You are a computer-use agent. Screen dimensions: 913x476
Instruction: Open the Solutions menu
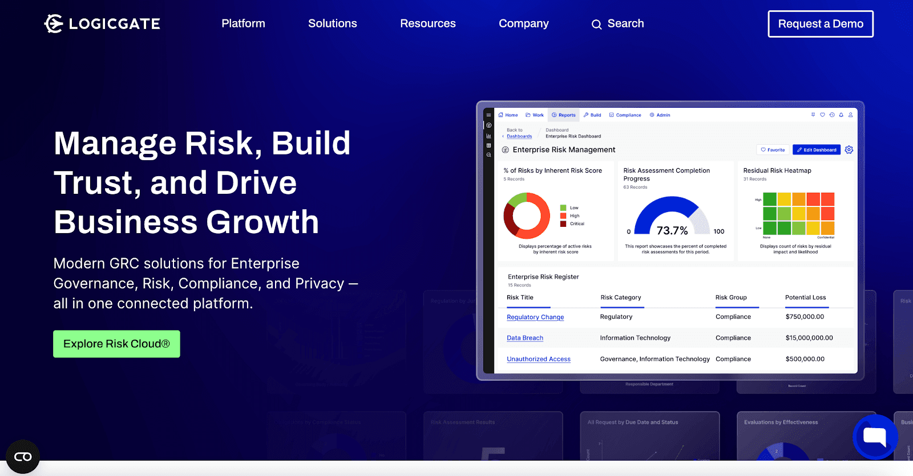333,23
